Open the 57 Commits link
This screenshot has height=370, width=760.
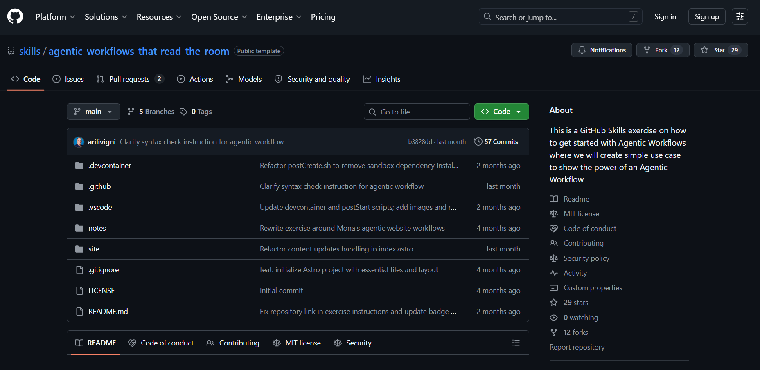point(496,141)
